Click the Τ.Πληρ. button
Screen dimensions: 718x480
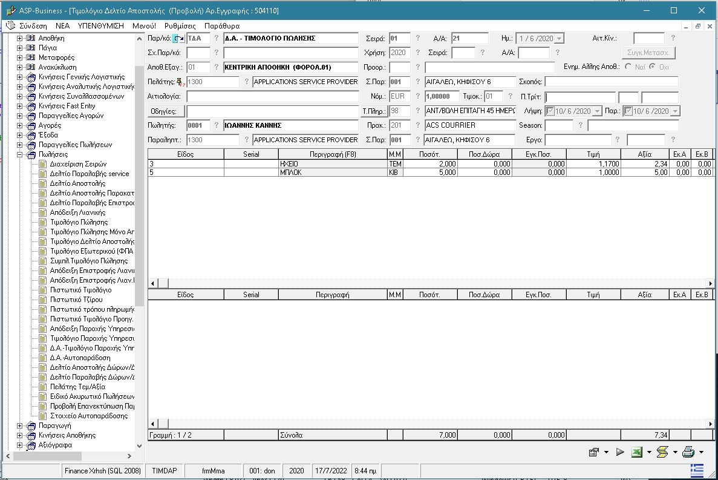click(374, 111)
